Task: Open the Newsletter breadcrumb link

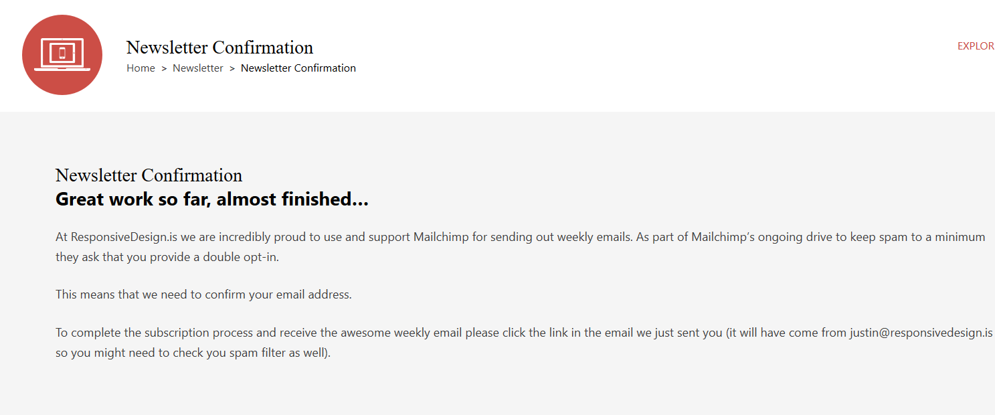Action: pyautogui.click(x=198, y=68)
